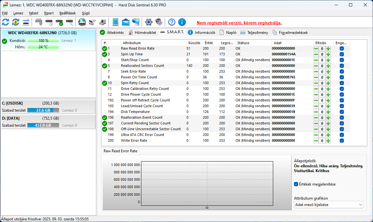Click the speaker sound toolbar icon
The width and height of the screenshot is (373, 222).
click(159, 22)
